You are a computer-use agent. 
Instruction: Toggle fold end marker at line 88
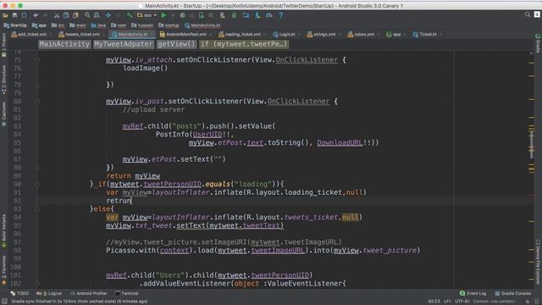tap(37, 168)
